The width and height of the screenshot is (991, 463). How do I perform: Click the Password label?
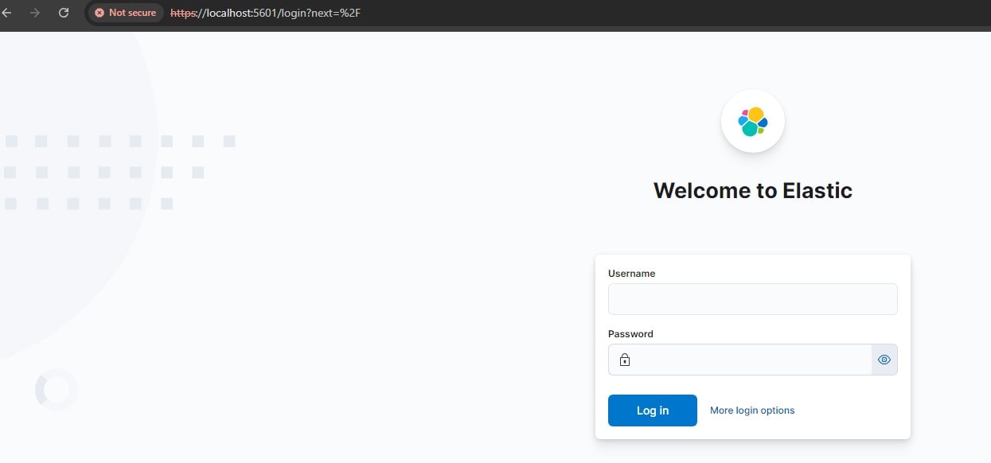click(x=630, y=334)
